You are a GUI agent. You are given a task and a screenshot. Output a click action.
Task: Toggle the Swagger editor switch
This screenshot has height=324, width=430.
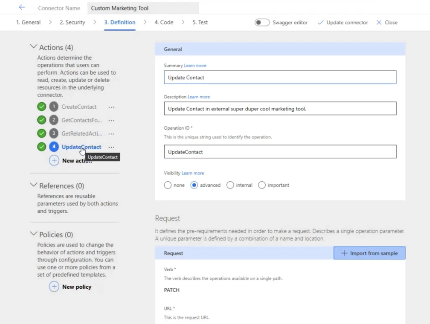tap(262, 23)
